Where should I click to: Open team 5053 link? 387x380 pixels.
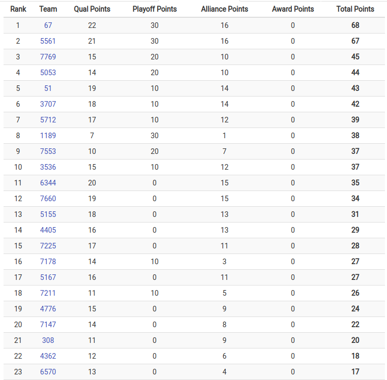48,73
